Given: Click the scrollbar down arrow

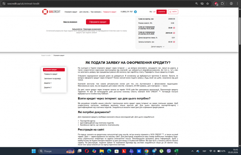Looking at the screenshot, I should (240, 146).
